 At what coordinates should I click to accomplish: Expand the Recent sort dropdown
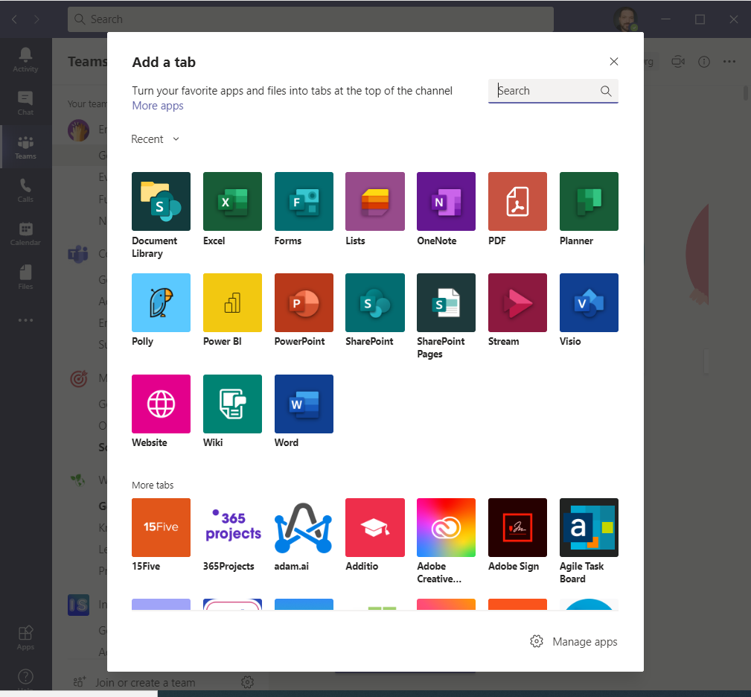coord(155,139)
